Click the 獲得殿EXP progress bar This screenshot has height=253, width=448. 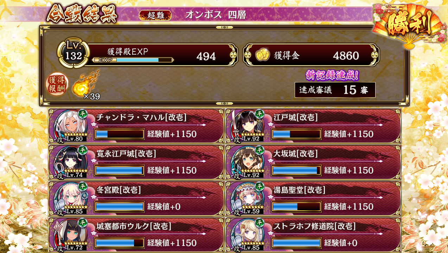133,60
